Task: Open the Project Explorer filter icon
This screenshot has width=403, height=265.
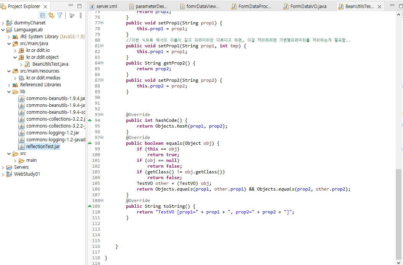Action: coord(60,16)
